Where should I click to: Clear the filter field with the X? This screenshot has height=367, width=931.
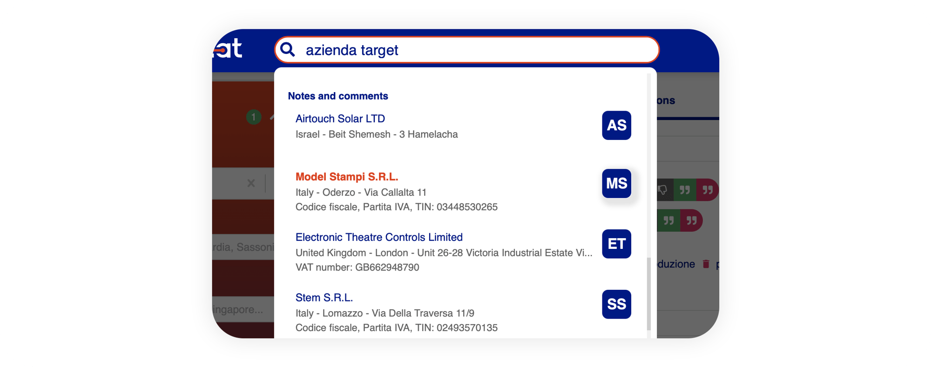pyautogui.click(x=251, y=183)
